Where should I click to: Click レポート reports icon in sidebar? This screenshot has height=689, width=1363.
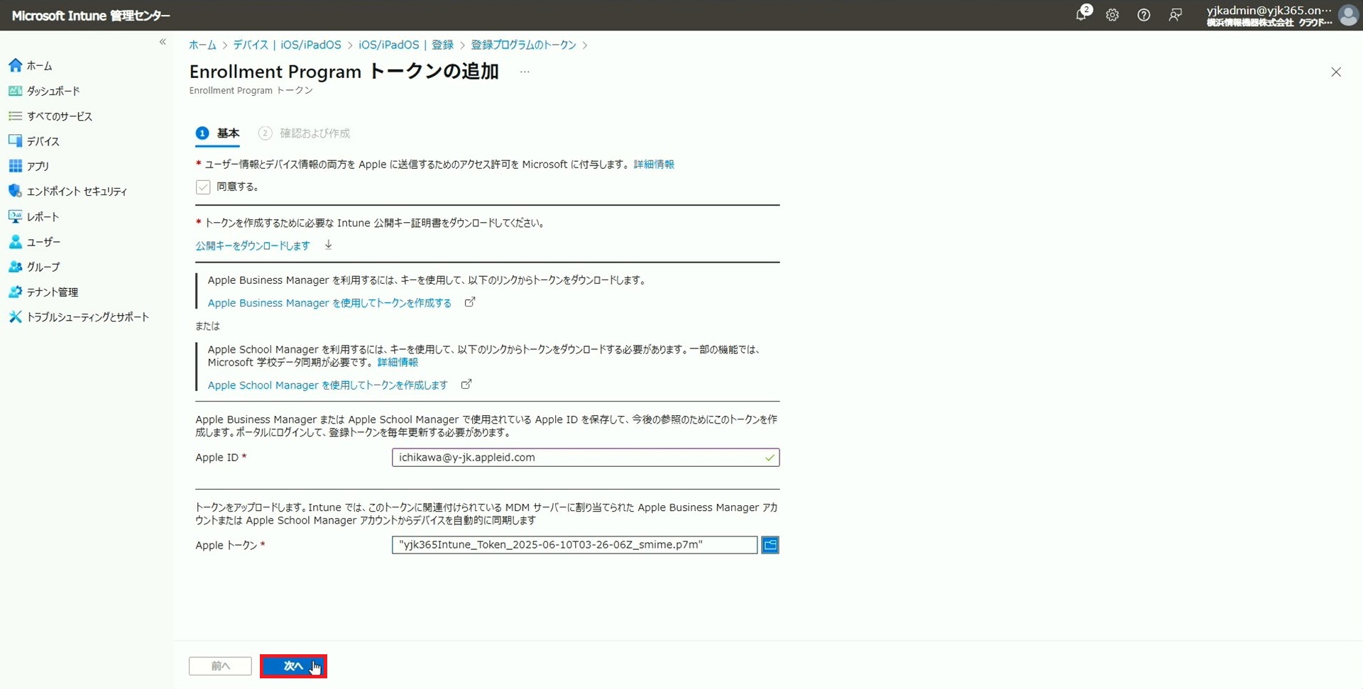click(x=16, y=216)
